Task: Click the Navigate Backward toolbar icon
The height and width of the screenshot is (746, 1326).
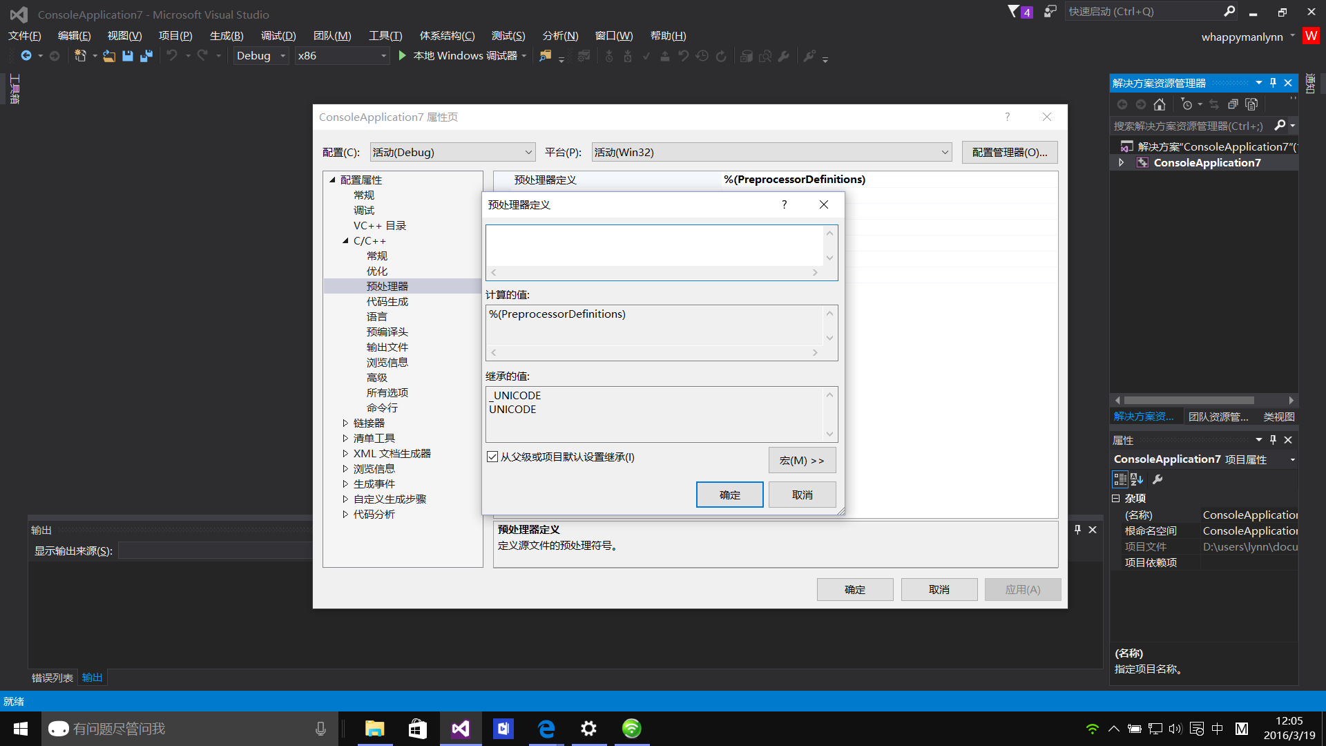Action: click(26, 55)
